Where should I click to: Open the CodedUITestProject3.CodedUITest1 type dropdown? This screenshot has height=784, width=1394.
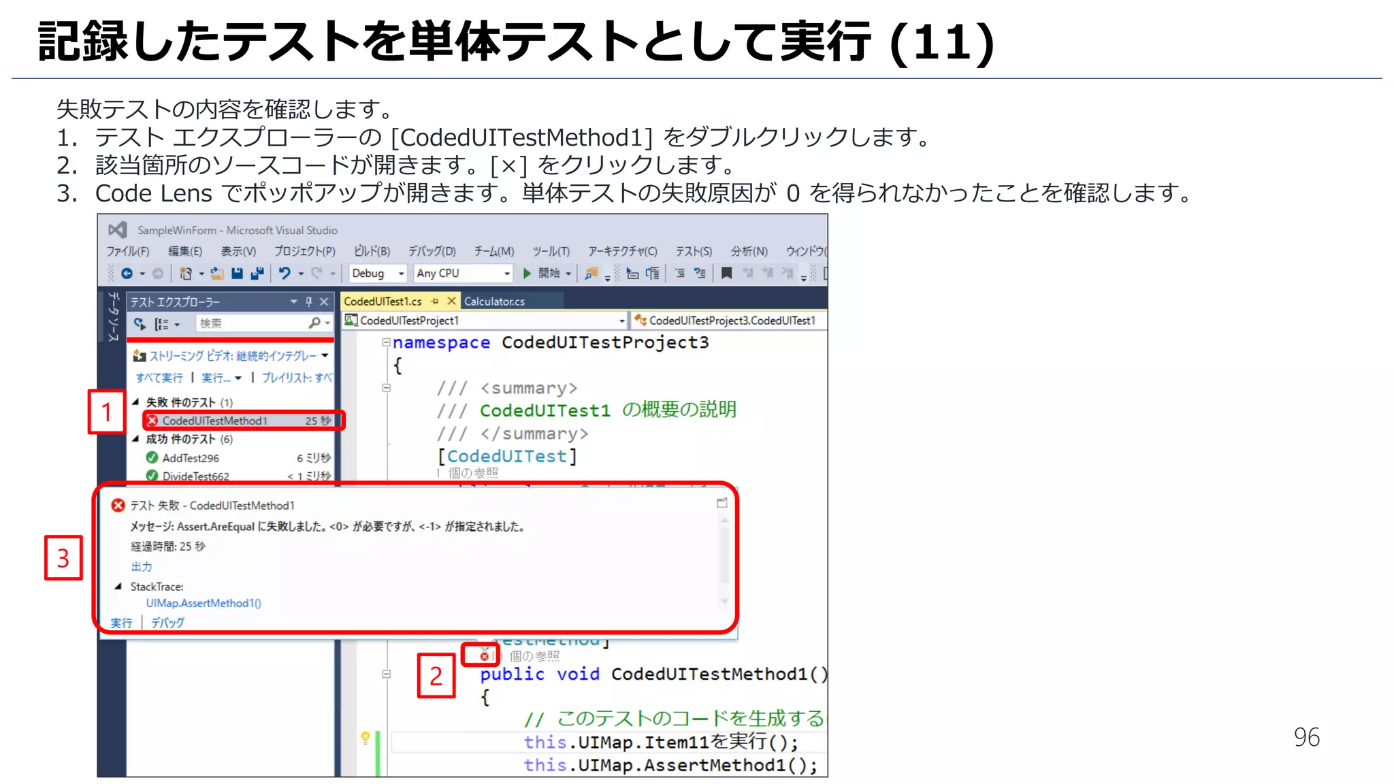pos(730,321)
